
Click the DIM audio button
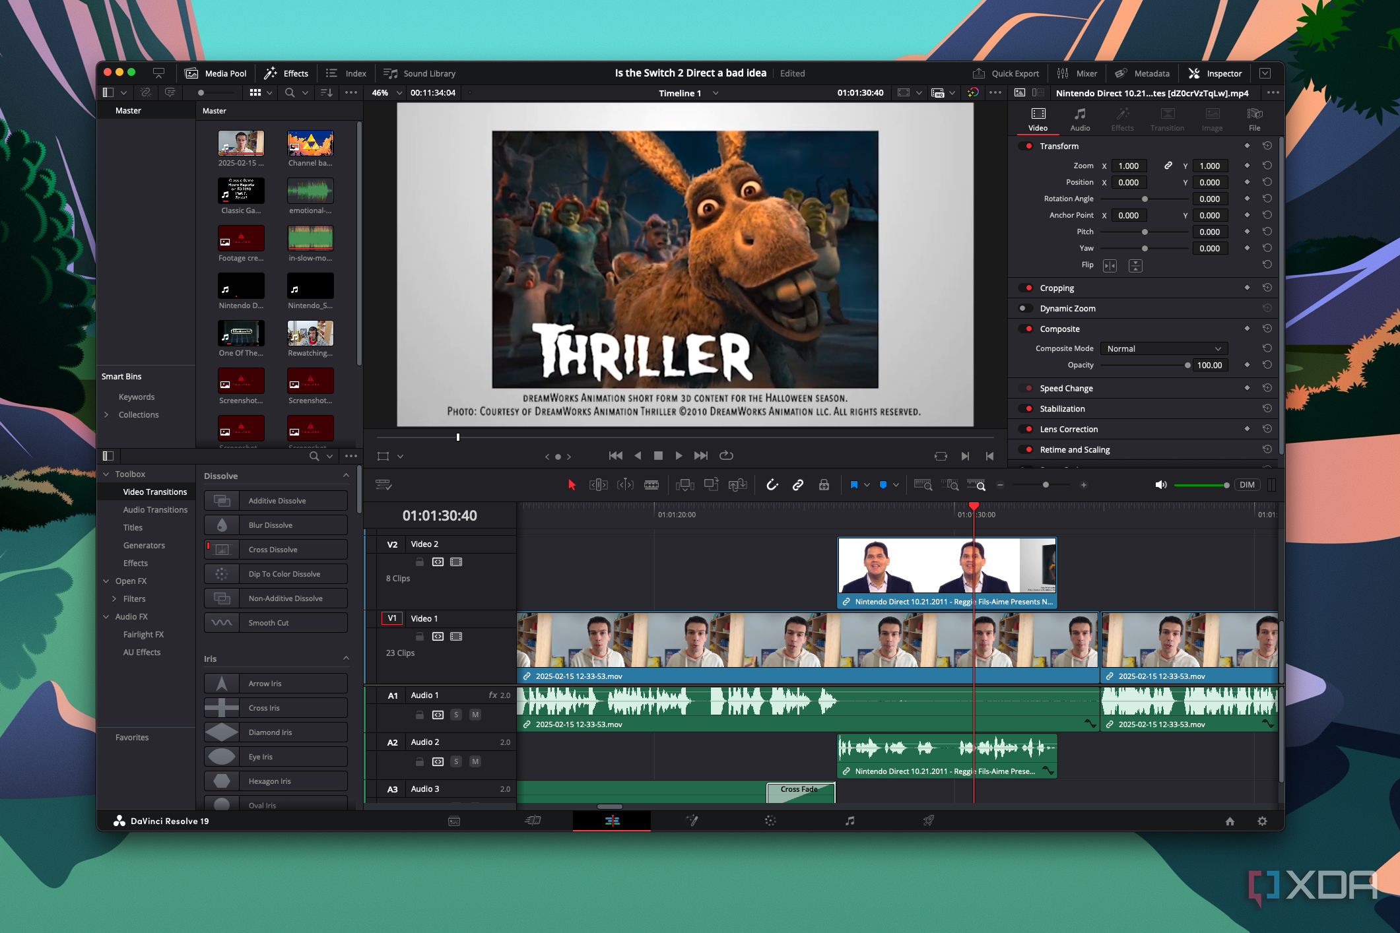(x=1247, y=485)
